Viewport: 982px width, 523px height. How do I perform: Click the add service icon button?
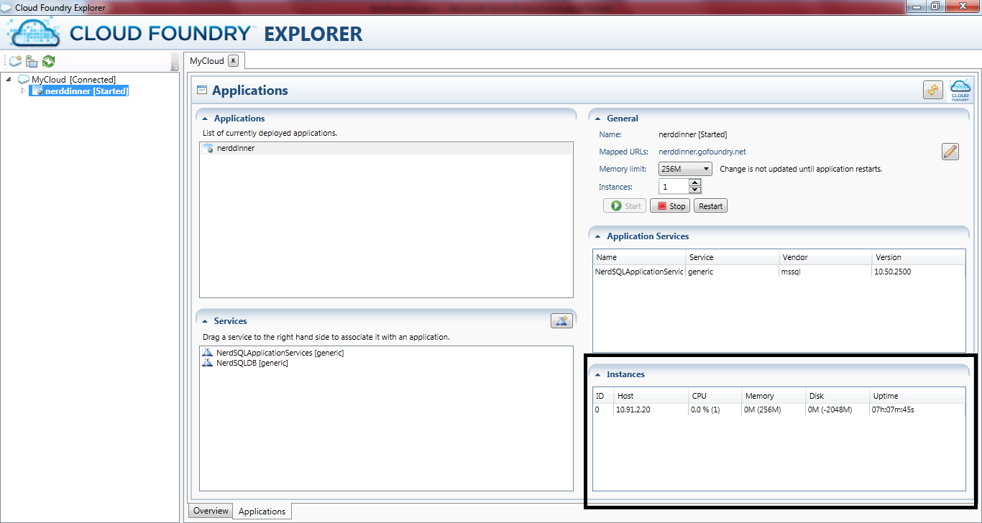point(561,321)
